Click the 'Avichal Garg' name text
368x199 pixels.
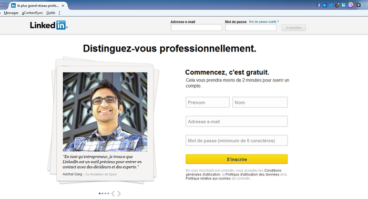(x=73, y=174)
